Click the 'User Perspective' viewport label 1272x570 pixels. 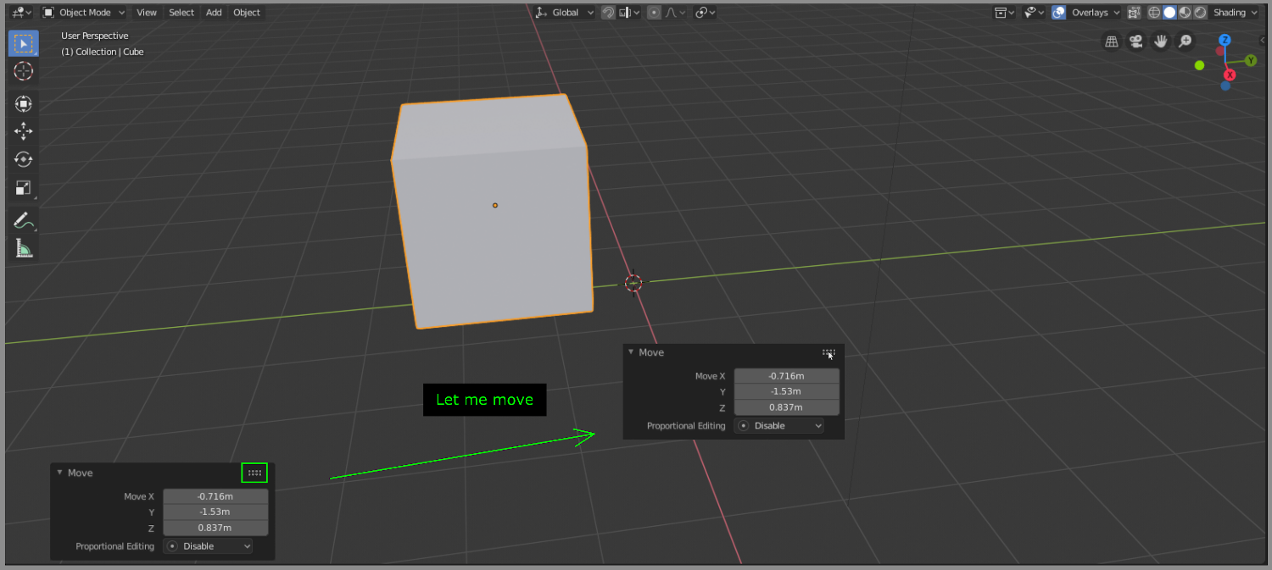pyautogui.click(x=95, y=36)
